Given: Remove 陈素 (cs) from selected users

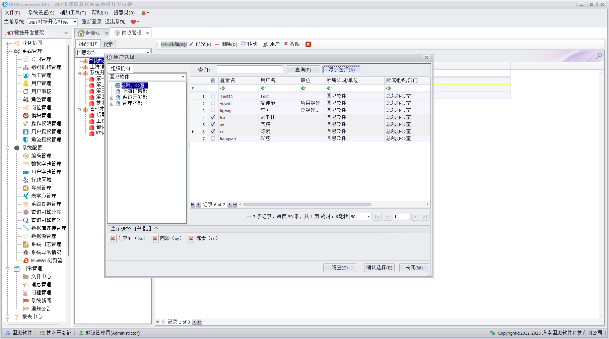Looking at the screenshot, I should pyautogui.click(x=191, y=238).
